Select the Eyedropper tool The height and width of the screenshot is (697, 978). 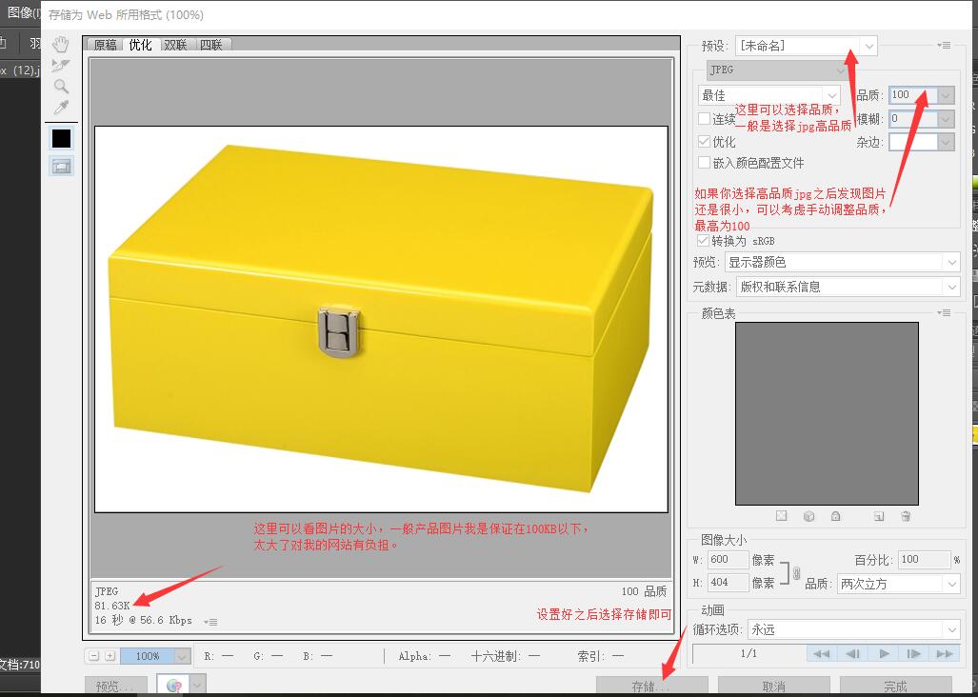[61, 108]
